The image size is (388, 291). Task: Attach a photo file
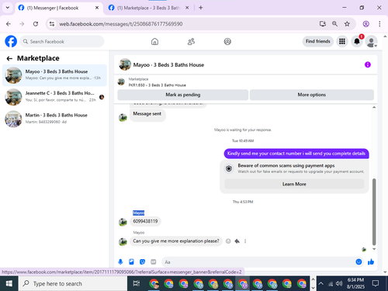click(131, 262)
